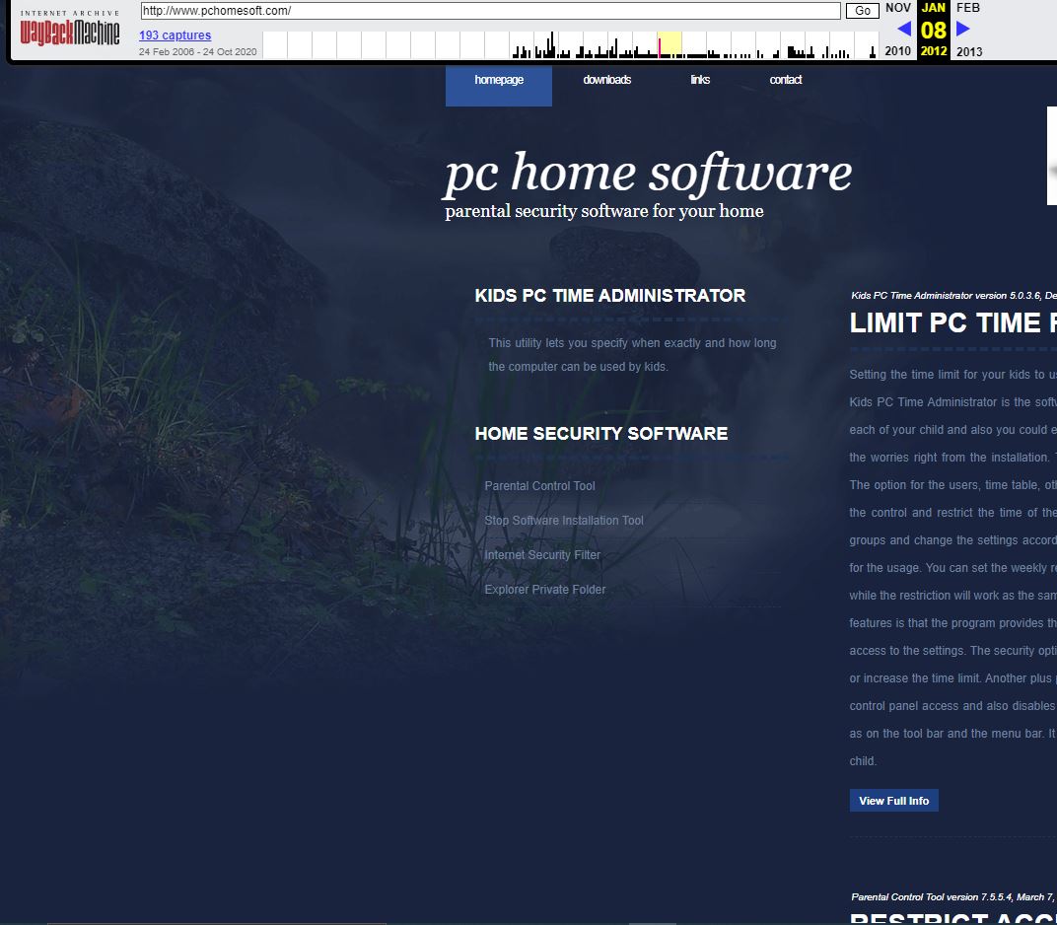Screen dimensions: 1057x925
Task: Click the Wayback URL input field
Action: 490,11
